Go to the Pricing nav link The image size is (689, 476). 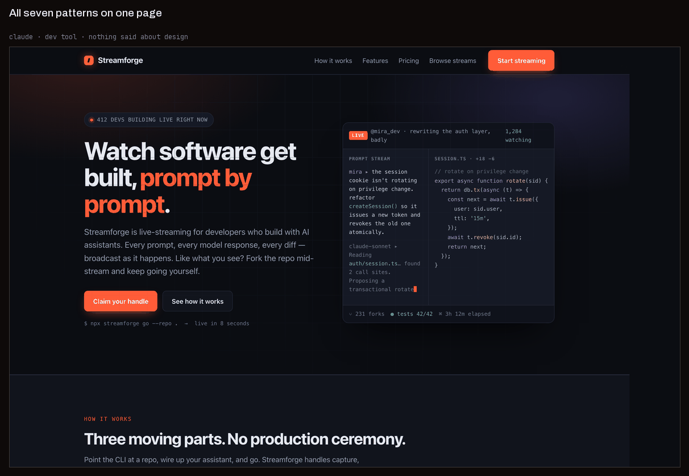point(409,61)
